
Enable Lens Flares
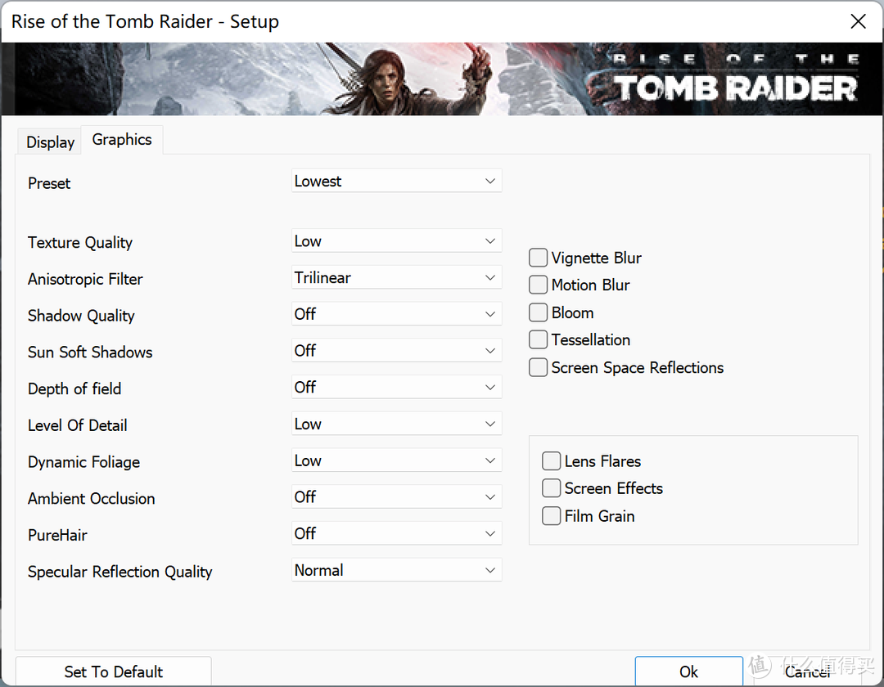tap(552, 461)
